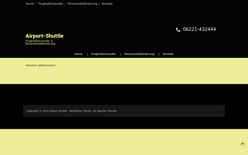This screenshot has width=248, height=155.
Task: Click the scroll-to-top arrow button
Action: click(x=242, y=144)
